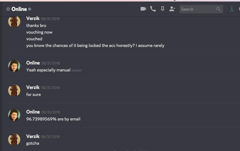Click Verzik's avatar beside 'for sure'
This screenshot has height=151, width=240.
[x=14, y=90]
